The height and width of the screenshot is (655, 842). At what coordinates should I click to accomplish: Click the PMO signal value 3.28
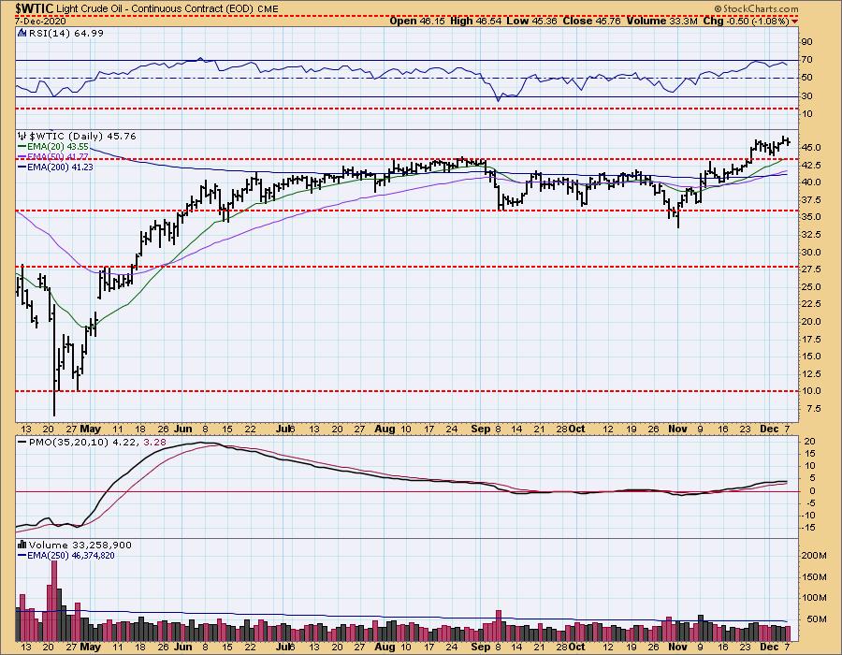point(155,443)
